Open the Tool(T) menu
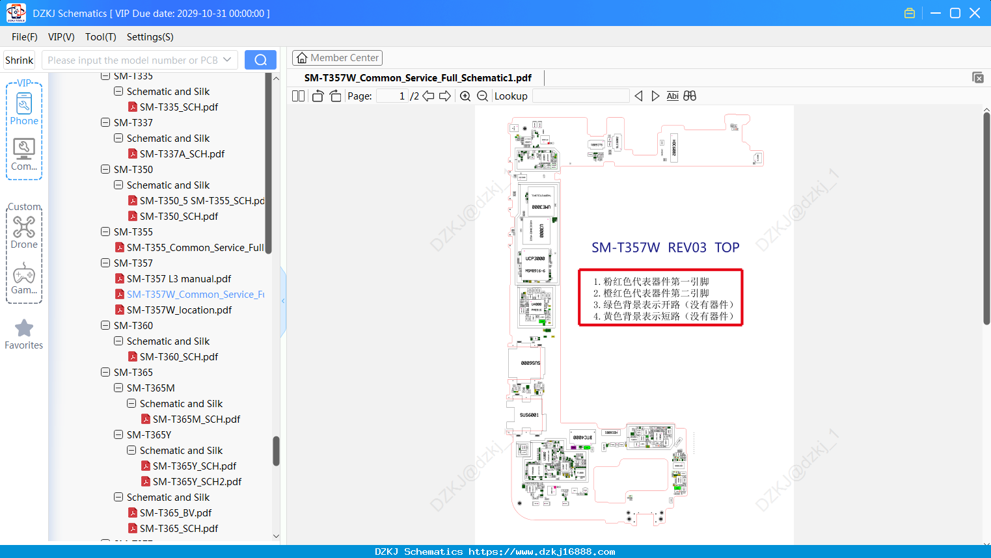The height and width of the screenshot is (558, 991). [x=101, y=37]
